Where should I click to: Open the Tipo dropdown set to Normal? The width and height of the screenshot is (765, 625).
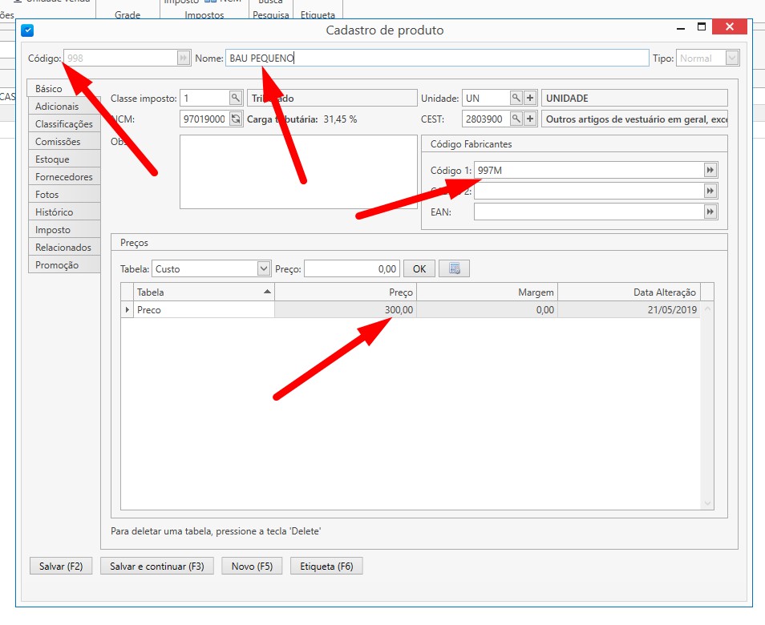[x=731, y=58]
